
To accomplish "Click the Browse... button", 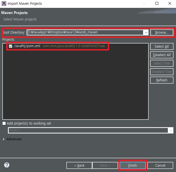I will [162, 33].
